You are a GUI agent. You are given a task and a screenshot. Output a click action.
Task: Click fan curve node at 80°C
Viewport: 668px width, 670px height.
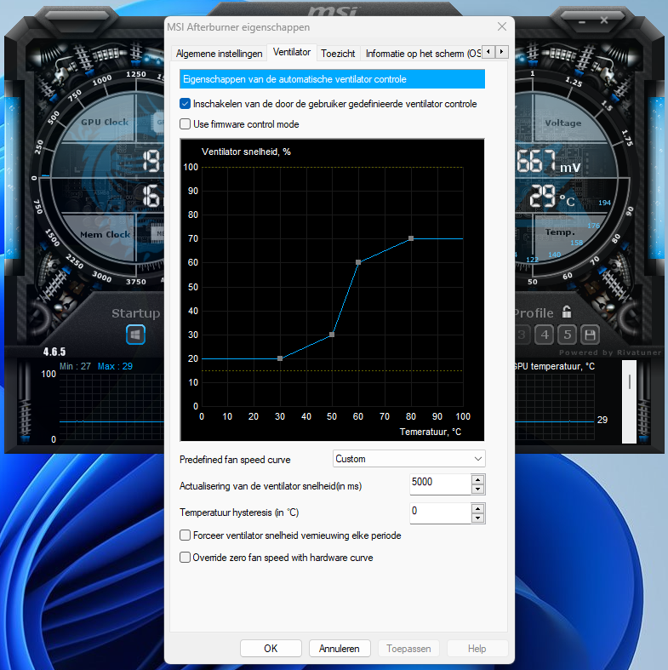point(411,238)
